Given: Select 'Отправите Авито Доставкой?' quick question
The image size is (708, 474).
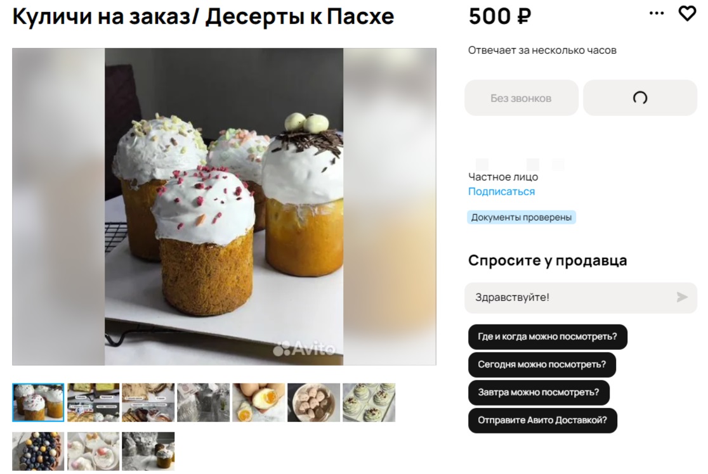Looking at the screenshot, I should tap(542, 420).
